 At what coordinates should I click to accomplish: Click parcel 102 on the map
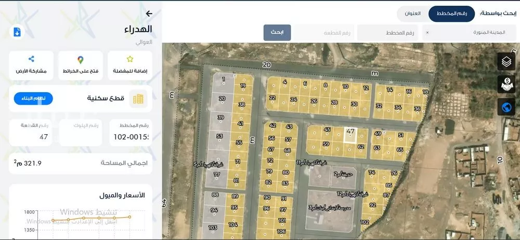click(x=365, y=222)
